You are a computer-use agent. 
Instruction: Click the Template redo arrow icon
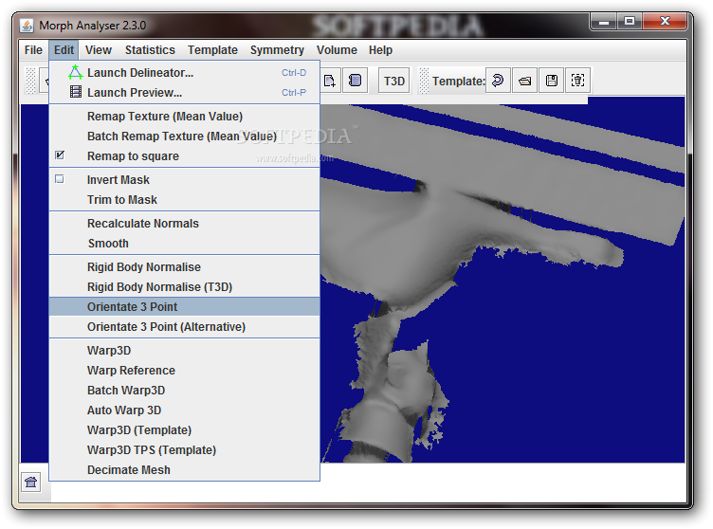[498, 81]
